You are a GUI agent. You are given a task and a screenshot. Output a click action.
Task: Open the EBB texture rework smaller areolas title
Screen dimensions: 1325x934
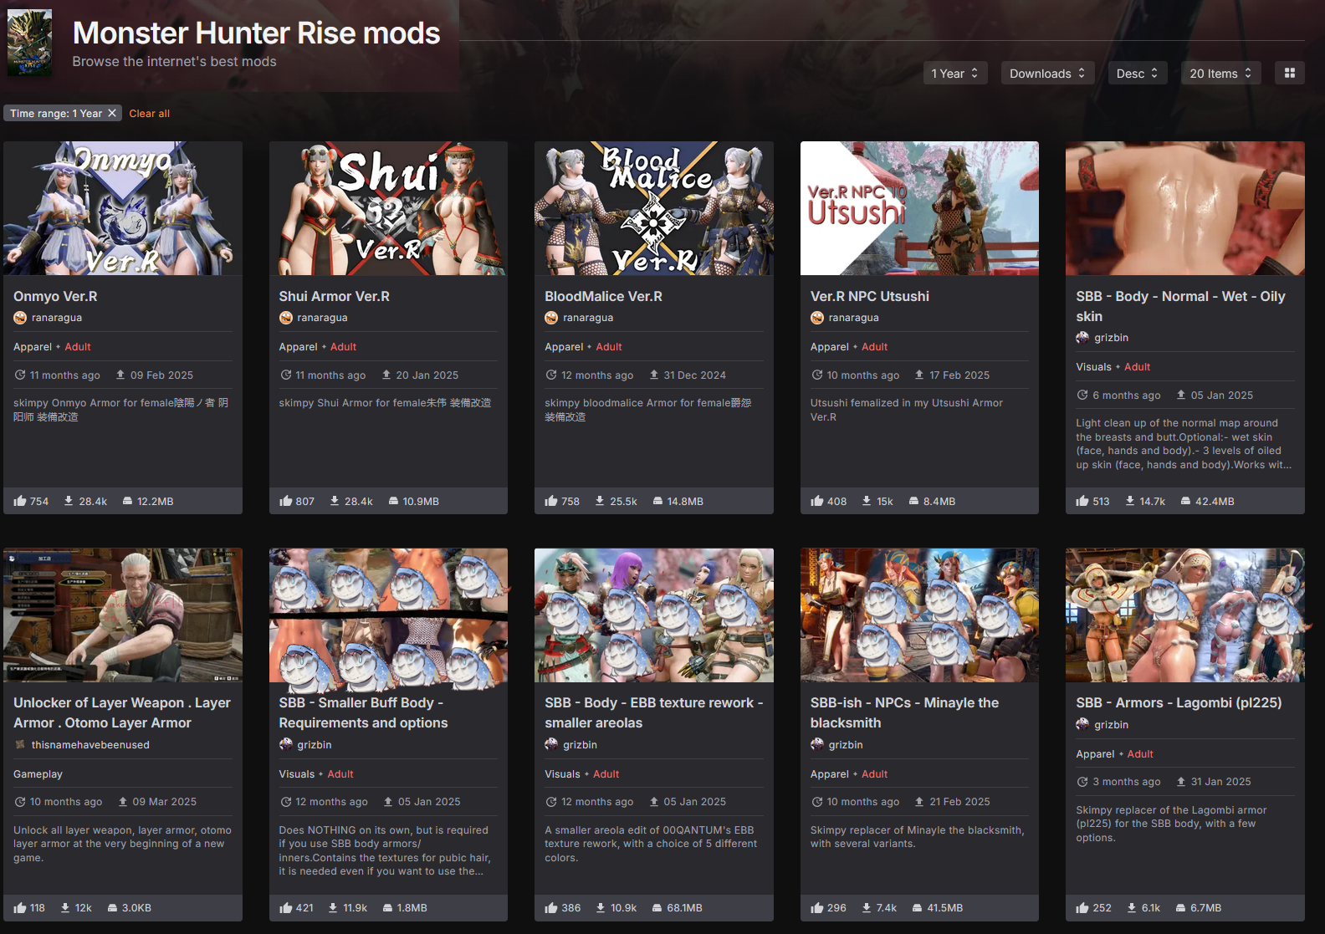point(653,712)
